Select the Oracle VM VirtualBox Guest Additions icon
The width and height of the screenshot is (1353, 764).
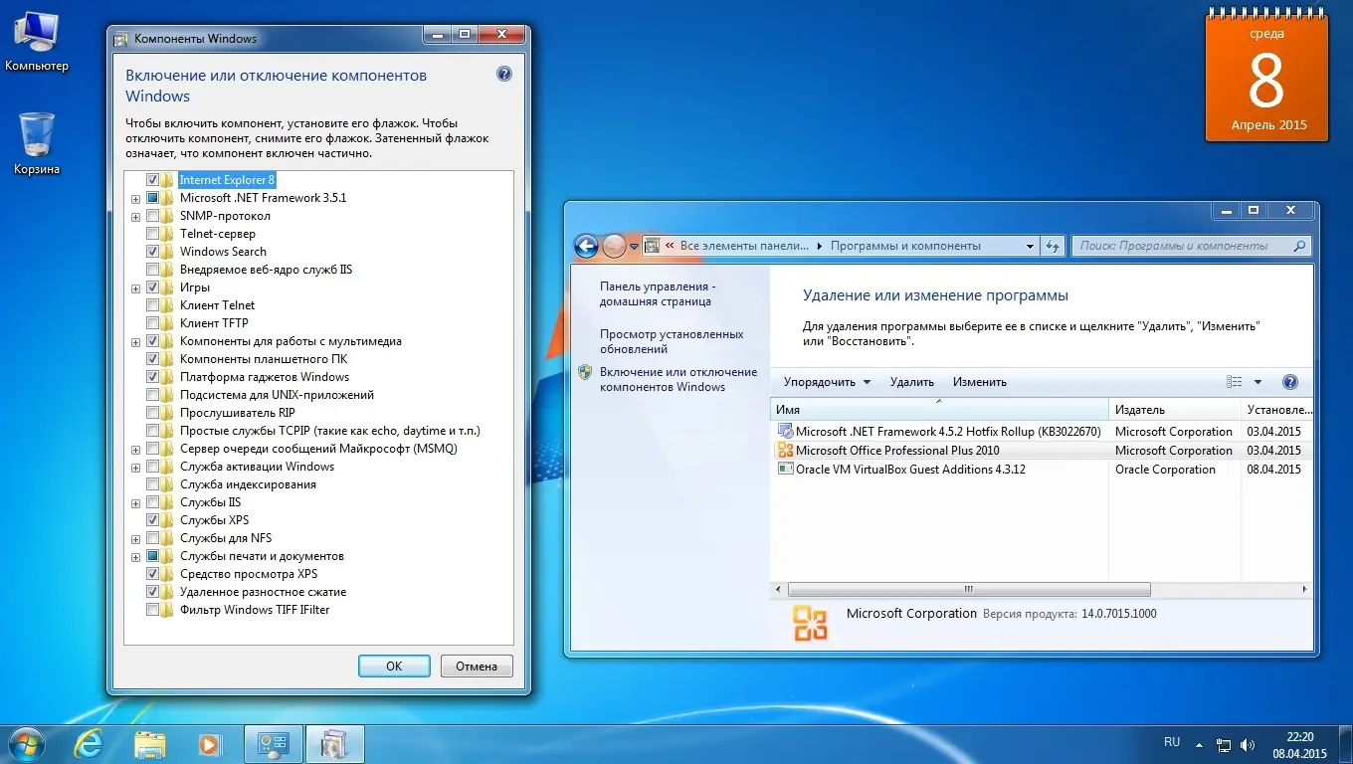(x=785, y=470)
